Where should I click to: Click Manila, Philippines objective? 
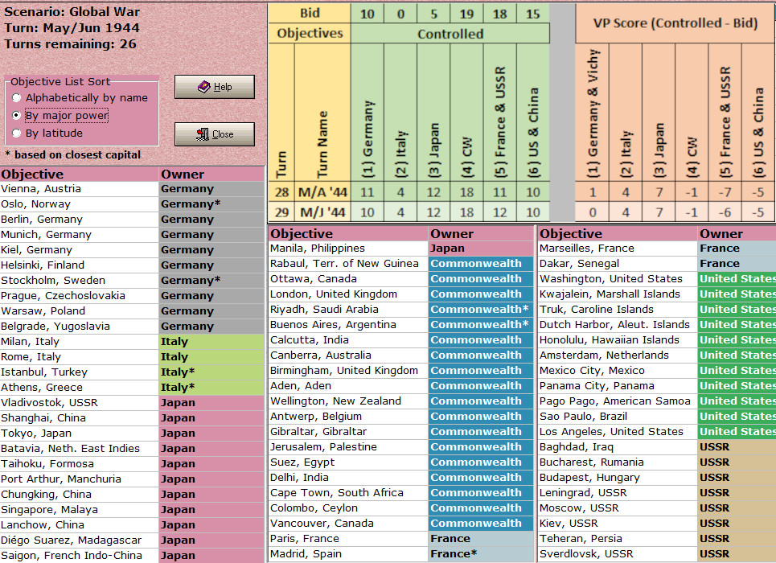[x=348, y=248]
